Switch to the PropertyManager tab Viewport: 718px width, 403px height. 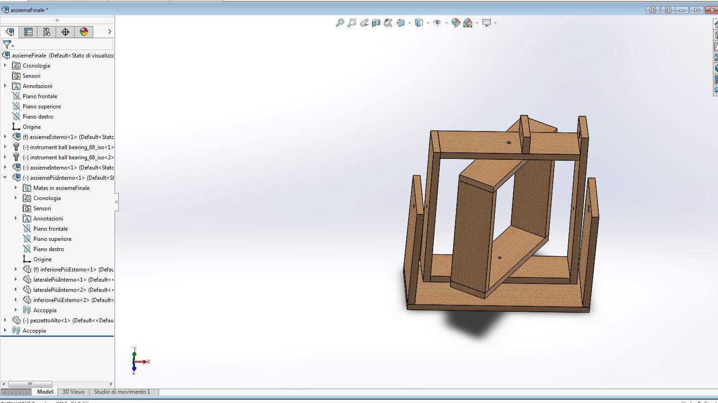28,31
